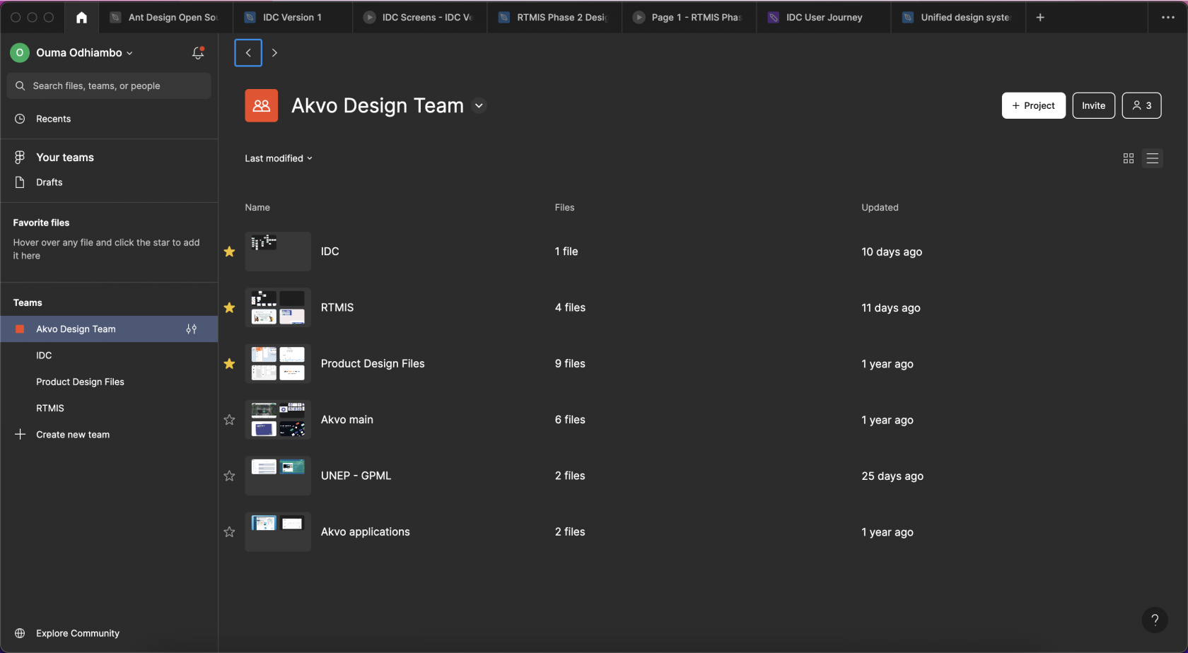Open the IDC project thumbnail
1188x653 pixels.
tap(278, 252)
